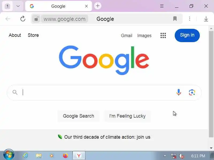Focus the Google search input box
Viewport: 214px width, 160px height.
(98, 93)
